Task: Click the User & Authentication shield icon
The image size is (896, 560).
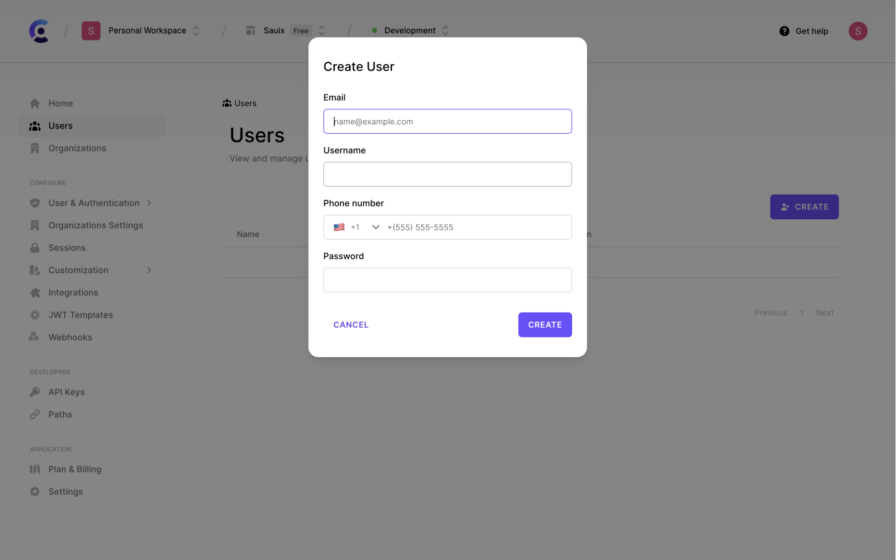Action: click(x=35, y=203)
